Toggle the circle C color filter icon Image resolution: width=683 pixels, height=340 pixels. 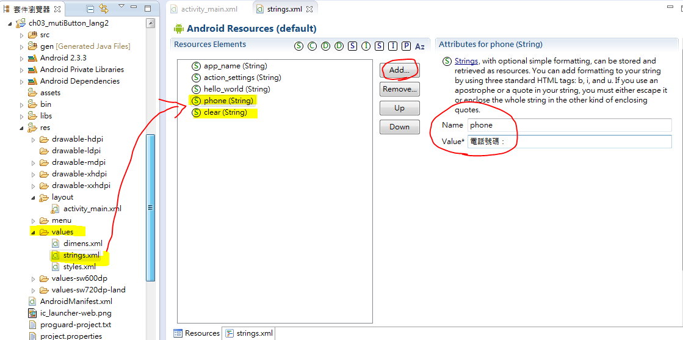312,46
